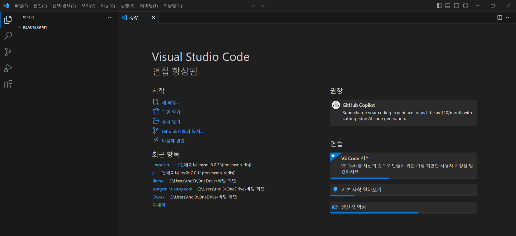
Task: Click the 자세히... more recent link
Action: [160, 205]
